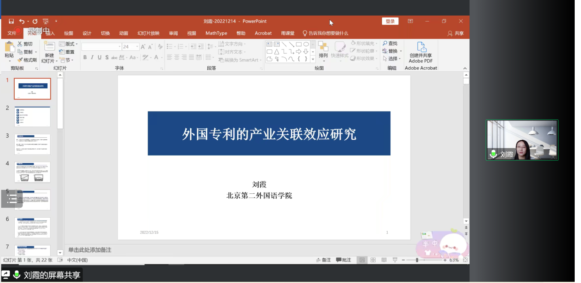Click Create and Share Adobe PDF icon
The width and height of the screenshot is (581, 283).
point(421,53)
